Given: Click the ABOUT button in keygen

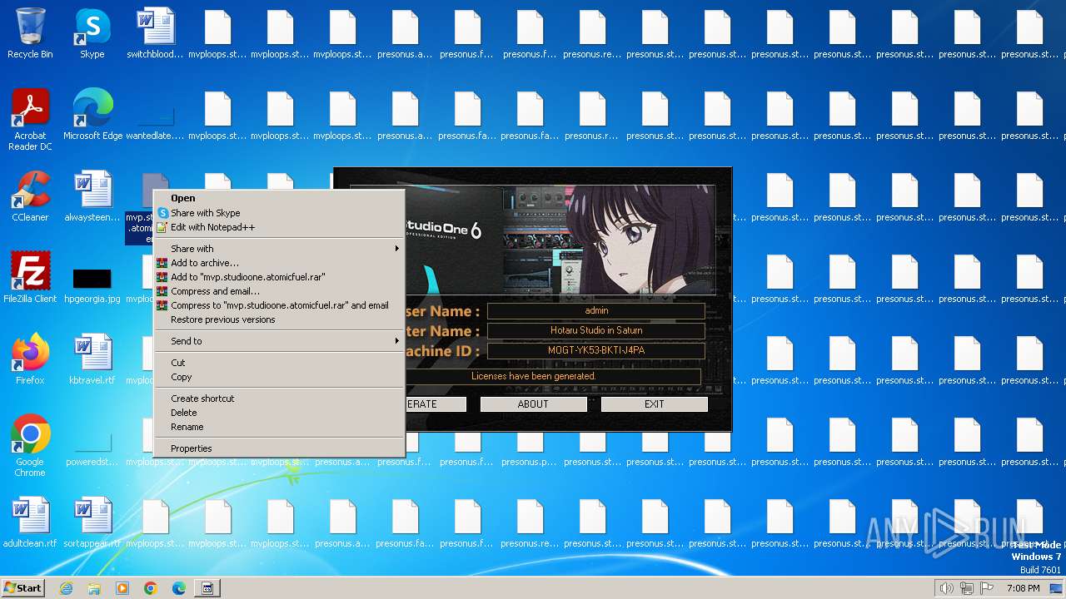Looking at the screenshot, I should (x=533, y=404).
